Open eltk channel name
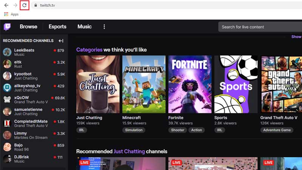The height and width of the screenshot is (170, 302). pyautogui.click(x=18, y=62)
